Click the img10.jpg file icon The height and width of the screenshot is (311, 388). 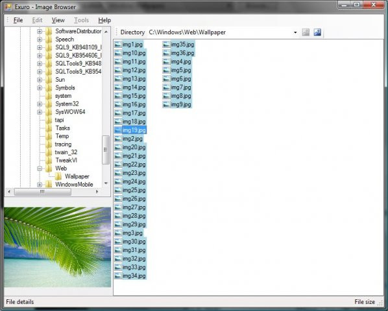pyautogui.click(x=118, y=53)
